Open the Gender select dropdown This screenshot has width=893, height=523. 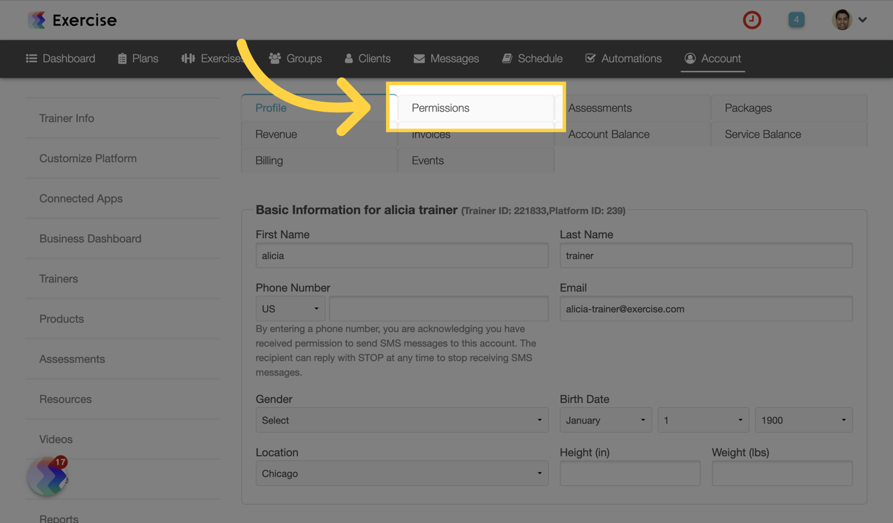pos(402,420)
